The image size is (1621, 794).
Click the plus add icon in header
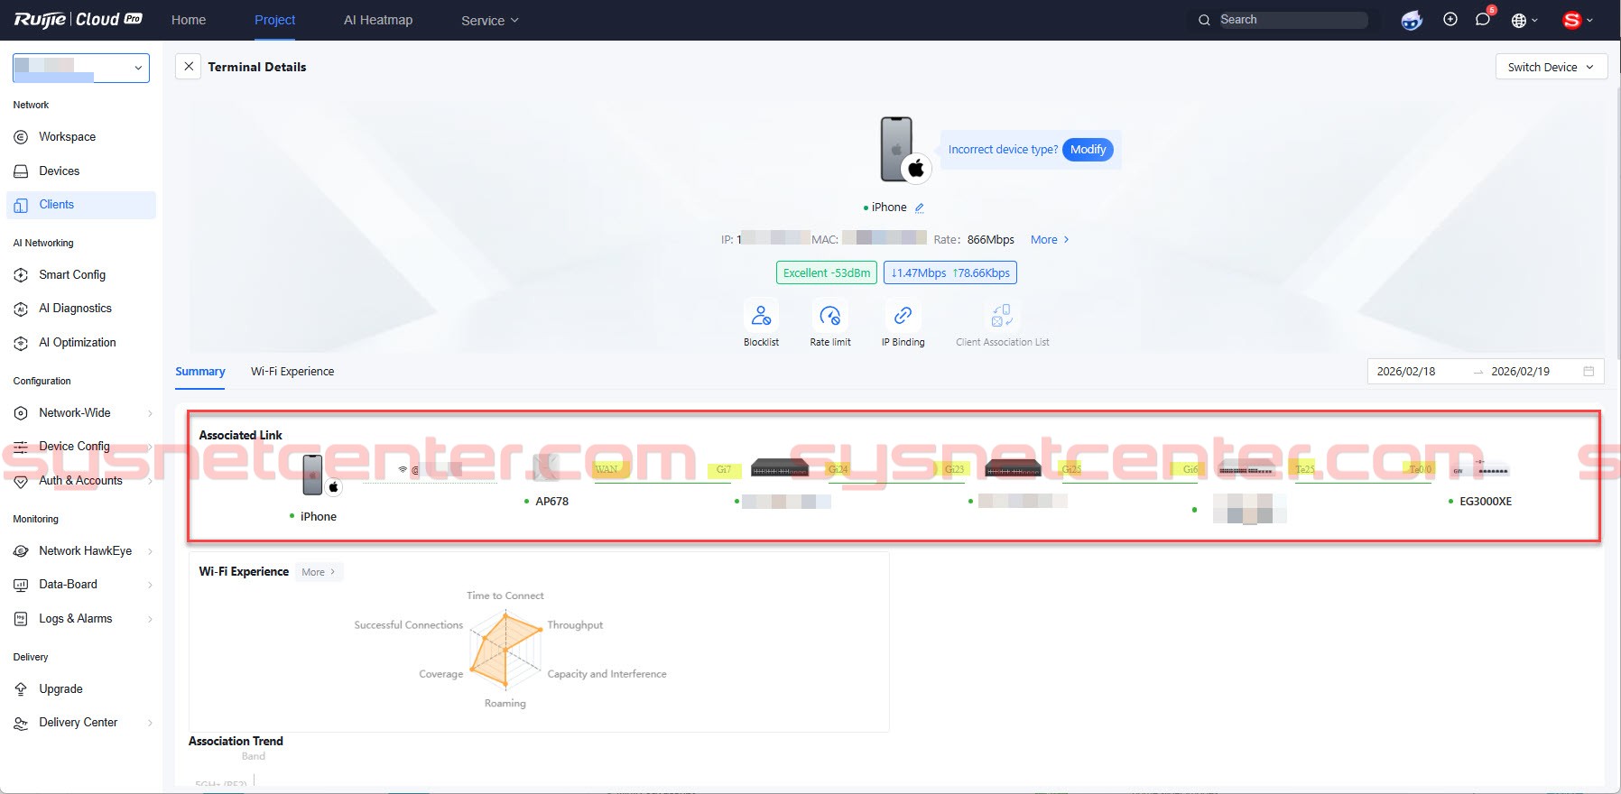tap(1450, 20)
